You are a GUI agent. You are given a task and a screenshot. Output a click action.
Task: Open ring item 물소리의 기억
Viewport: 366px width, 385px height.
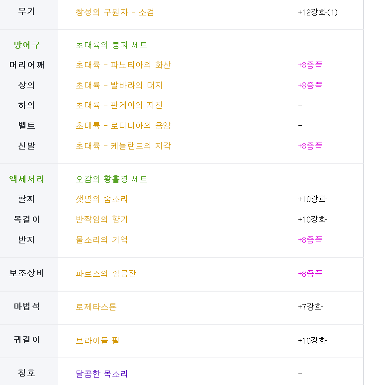(101, 239)
